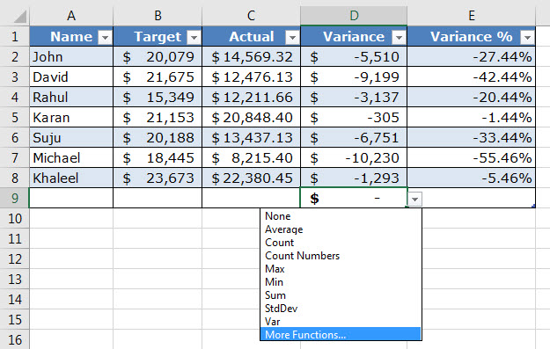The width and height of the screenshot is (550, 349).
Task: Open More Functions... from the list
Action: [341, 334]
